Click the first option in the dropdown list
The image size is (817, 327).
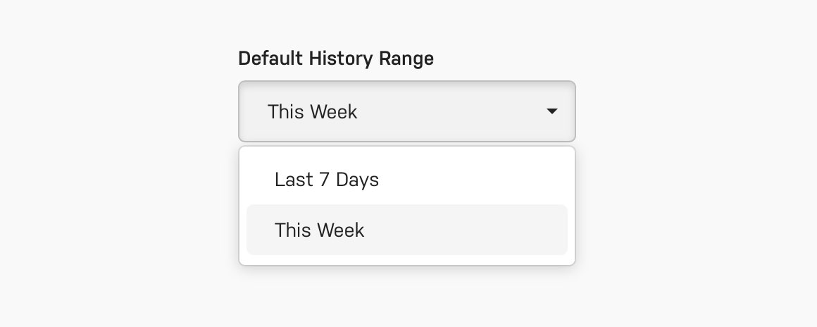[x=407, y=180]
